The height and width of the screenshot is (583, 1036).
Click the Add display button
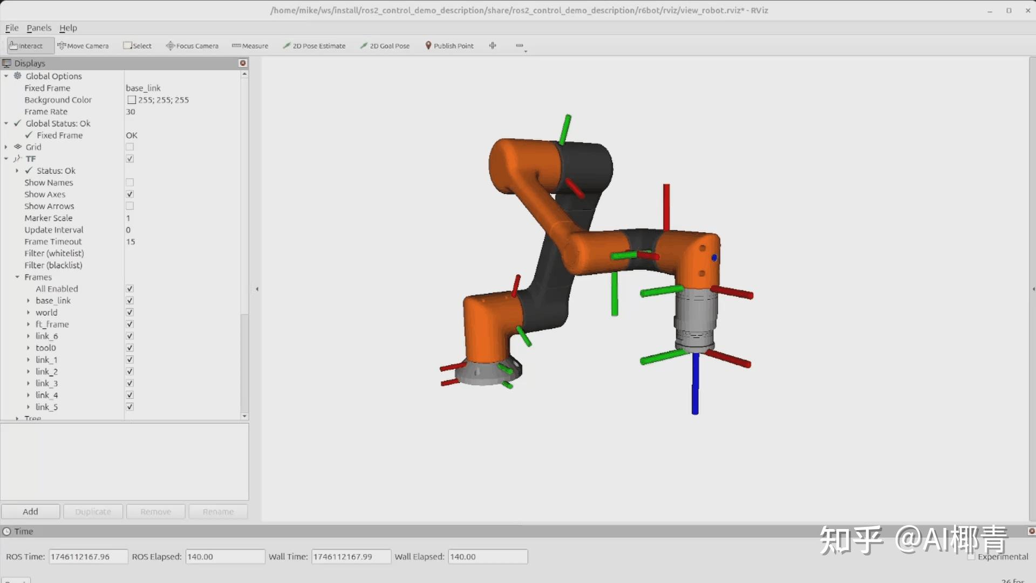coord(30,511)
